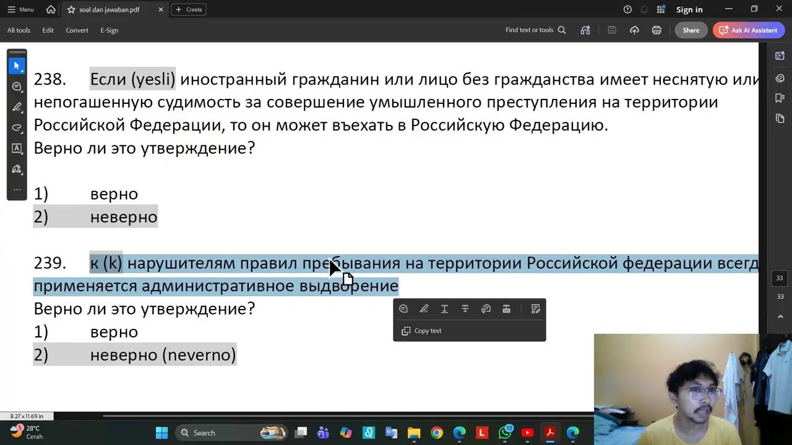Open Task View on the taskbar
Viewport: 792px width, 445px height.
(301, 433)
